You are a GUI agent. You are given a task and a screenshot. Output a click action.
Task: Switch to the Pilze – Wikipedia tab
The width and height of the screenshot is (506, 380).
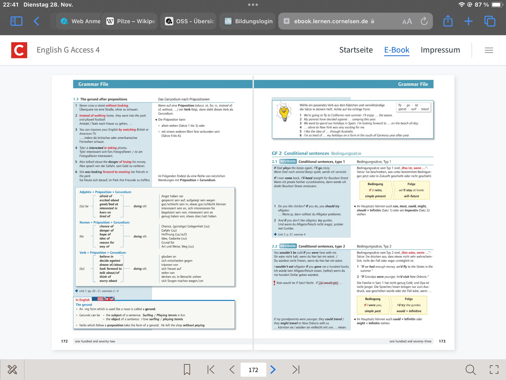(x=131, y=21)
